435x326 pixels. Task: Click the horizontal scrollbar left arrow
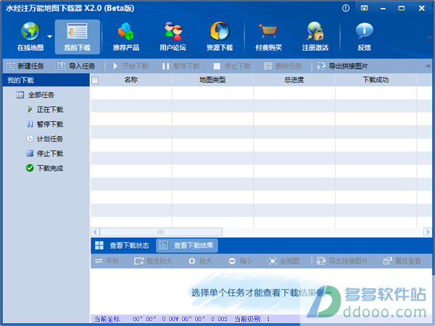click(x=95, y=232)
